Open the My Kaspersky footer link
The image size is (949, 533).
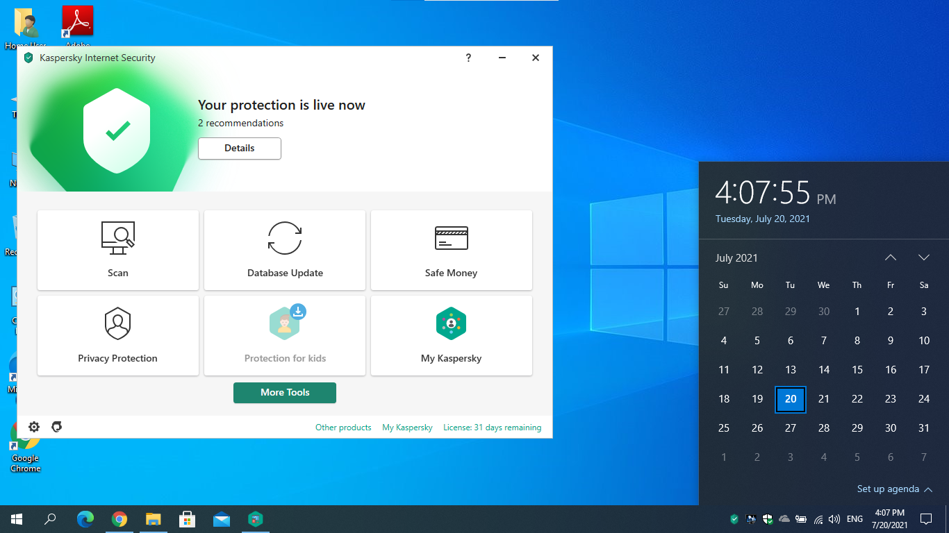[x=407, y=428]
